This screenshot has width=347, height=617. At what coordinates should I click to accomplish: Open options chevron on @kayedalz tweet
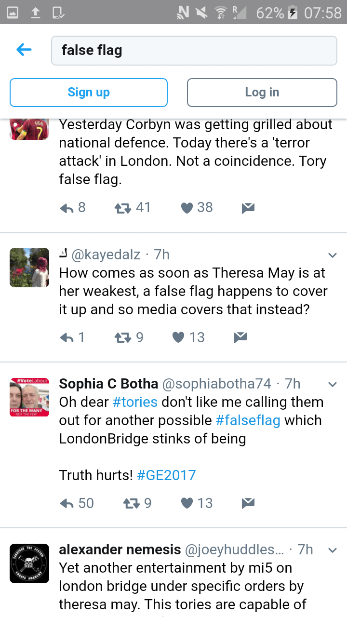332,255
